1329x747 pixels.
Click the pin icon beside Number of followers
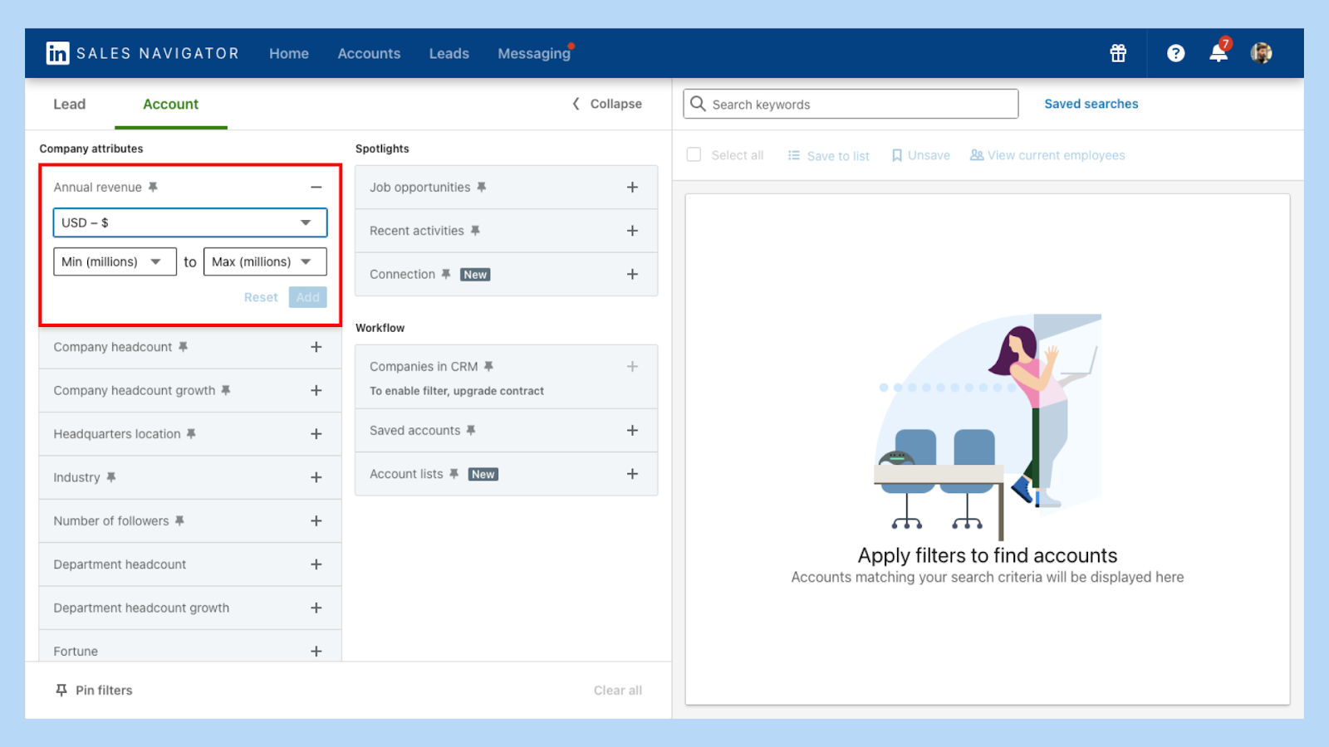pyautogui.click(x=179, y=521)
